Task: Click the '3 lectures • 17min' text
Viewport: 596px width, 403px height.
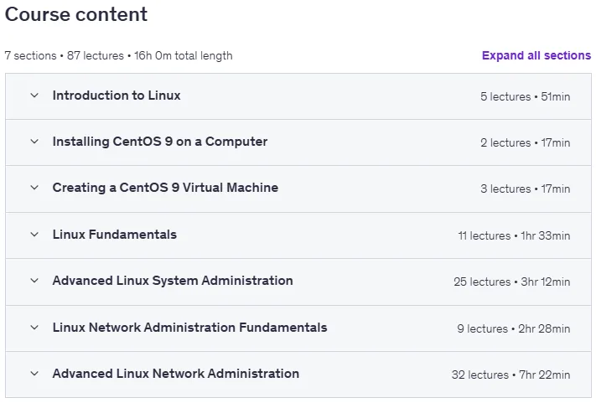Action: tap(526, 189)
